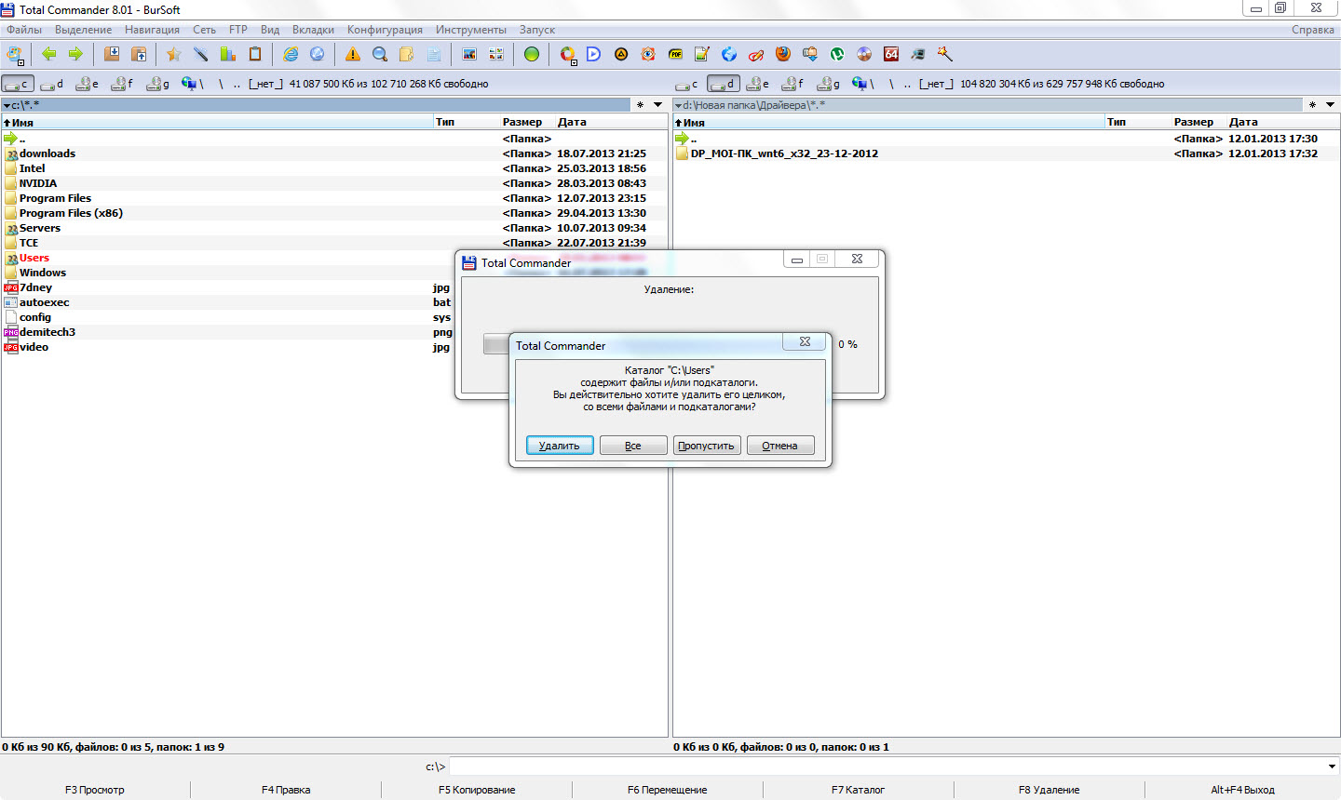Click the command line input field
This screenshot has width=1341, height=800.
point(885,767)
